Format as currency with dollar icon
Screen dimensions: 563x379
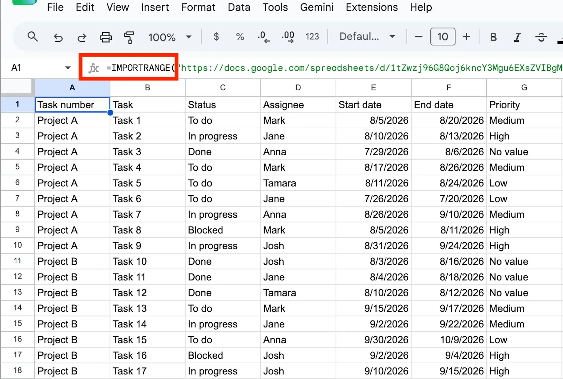click(216, 37)
